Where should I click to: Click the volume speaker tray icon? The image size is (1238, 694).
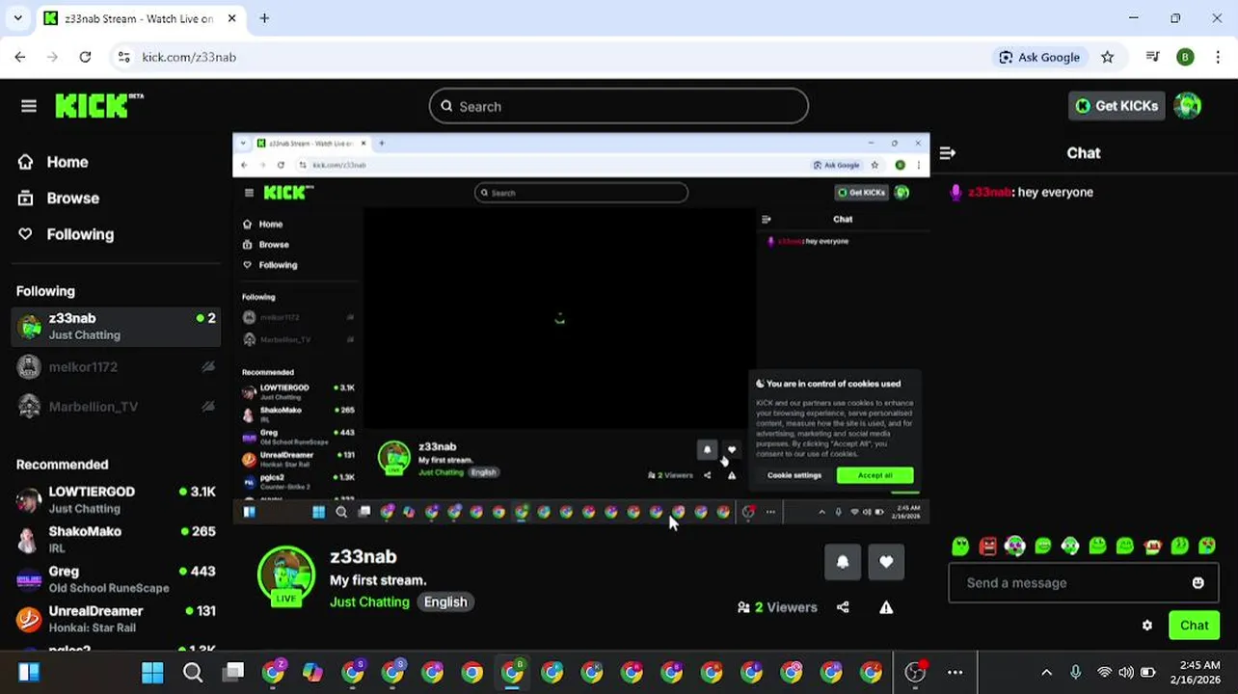[x=1126, y=672]
